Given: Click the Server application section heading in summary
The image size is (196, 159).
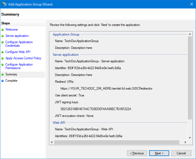Looking at the screenshot, I should tap(66, 55).
